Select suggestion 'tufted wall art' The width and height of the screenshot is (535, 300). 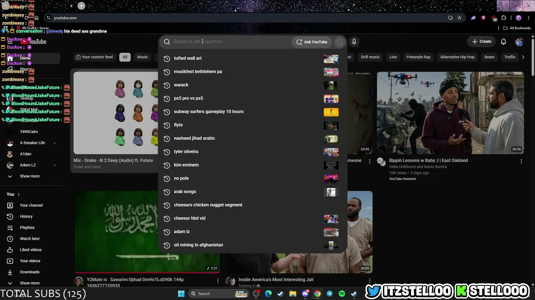[x=252, y=58]
